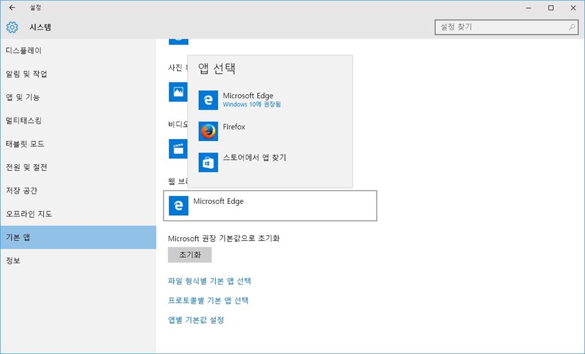This screenshot has width=585, height=354.
Task: Open 전원 및 절전 settings
Action: [78, 167]
